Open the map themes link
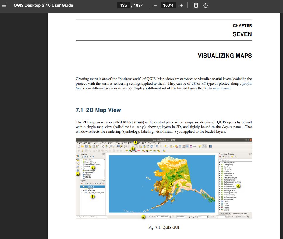Screen dimensions: 283x239 222,88
